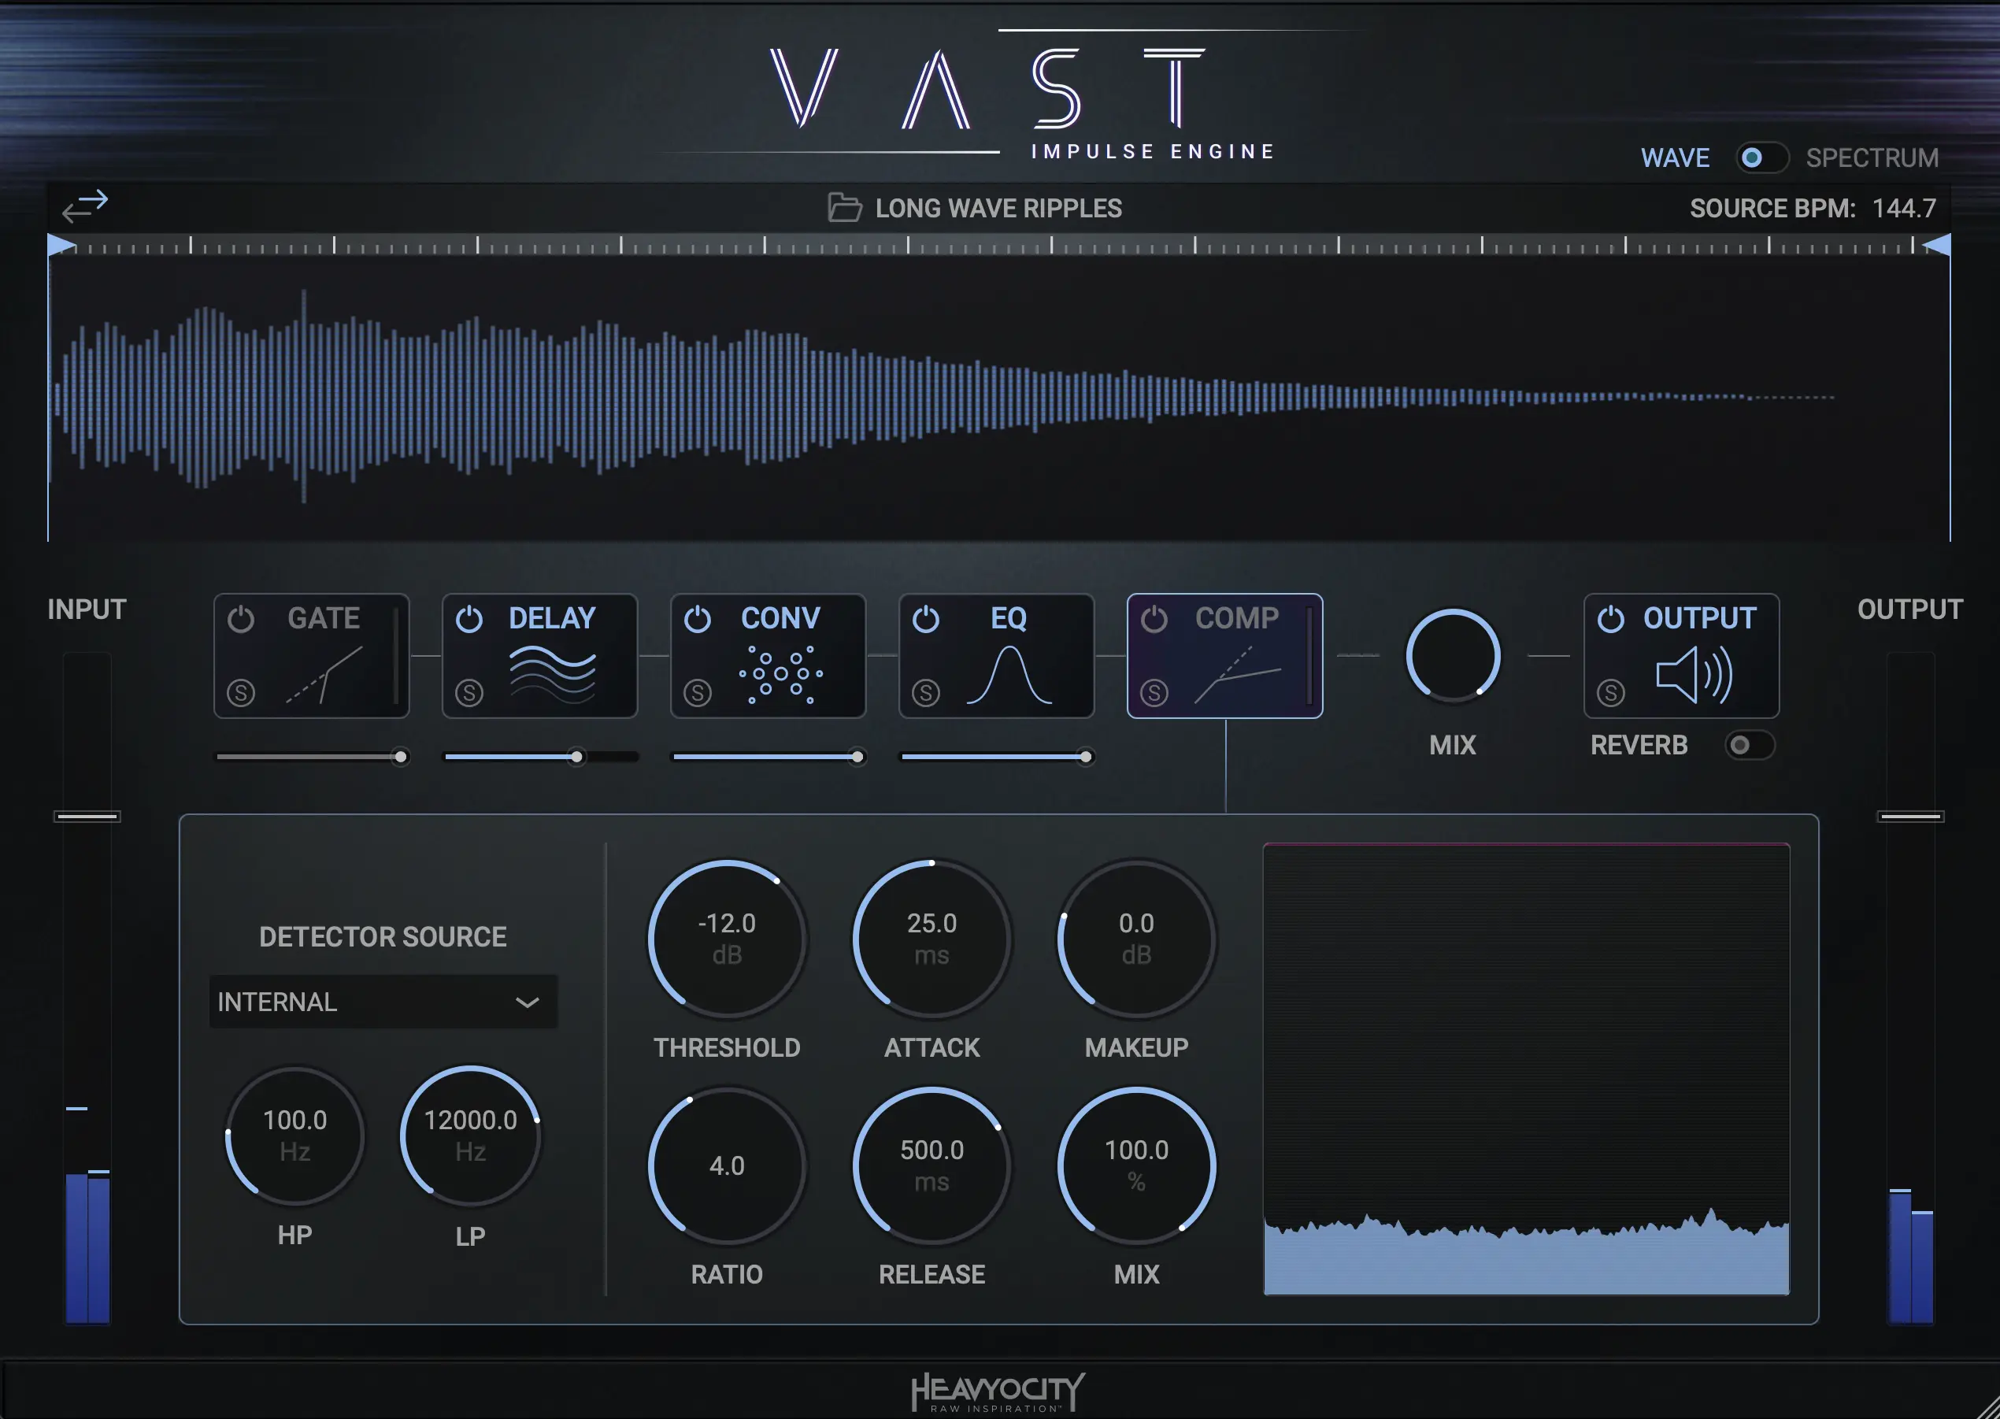The image size is (2000, 1419).
Task: Click the SPECTRUM view label
Action: [x=1872, y=158]
